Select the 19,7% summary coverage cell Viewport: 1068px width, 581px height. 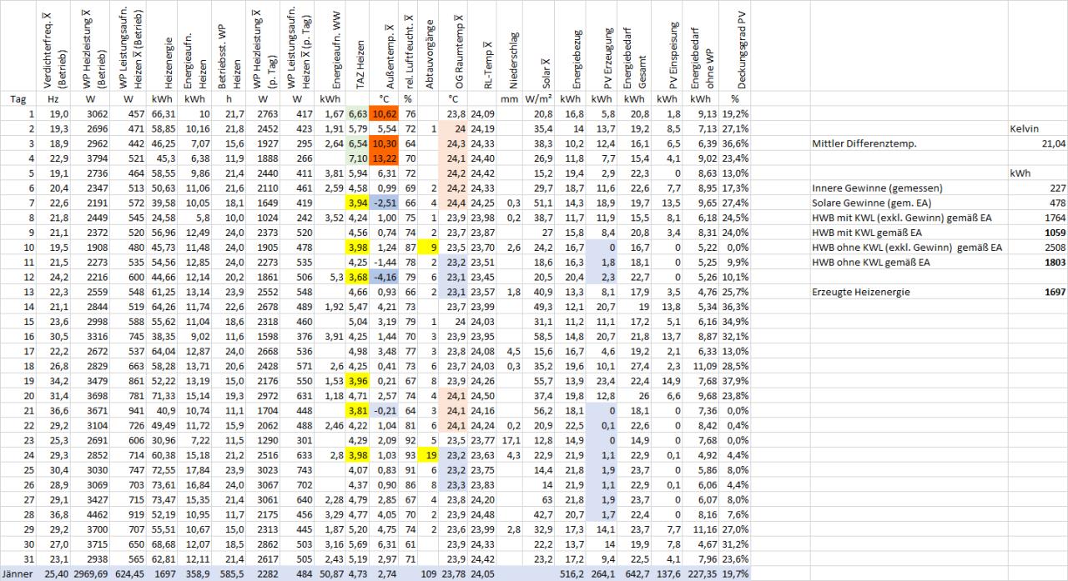click(736, 573)
